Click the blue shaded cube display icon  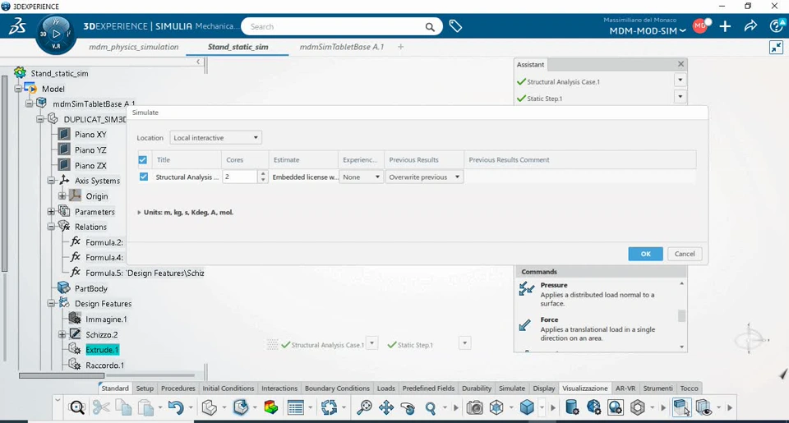coord(527,407)
